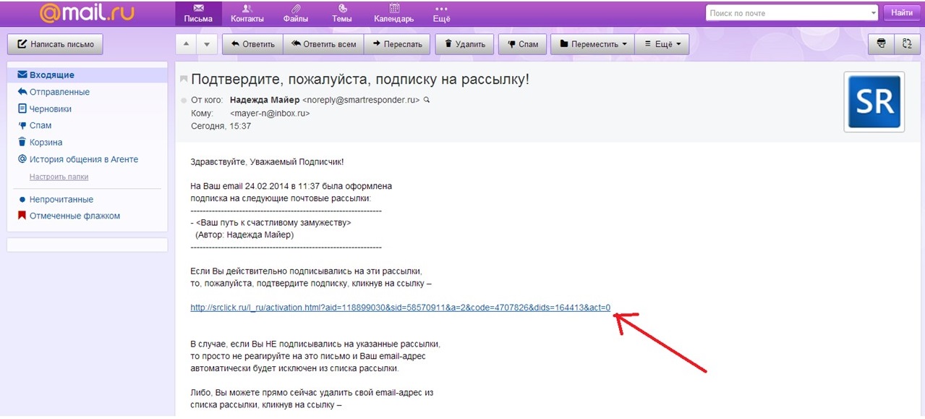
Task: Compose a message with Написать письмо
Action: click(56, 44)
